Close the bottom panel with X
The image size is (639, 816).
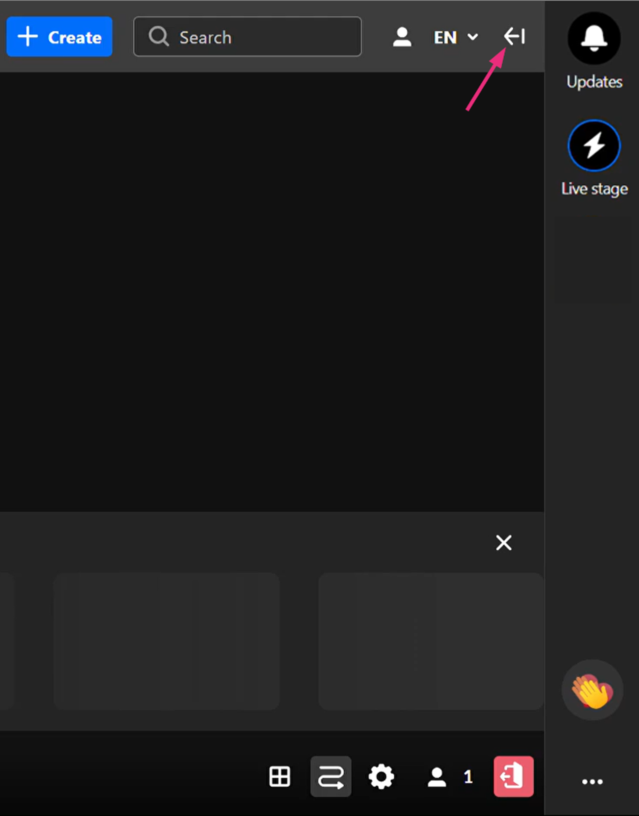504,542
